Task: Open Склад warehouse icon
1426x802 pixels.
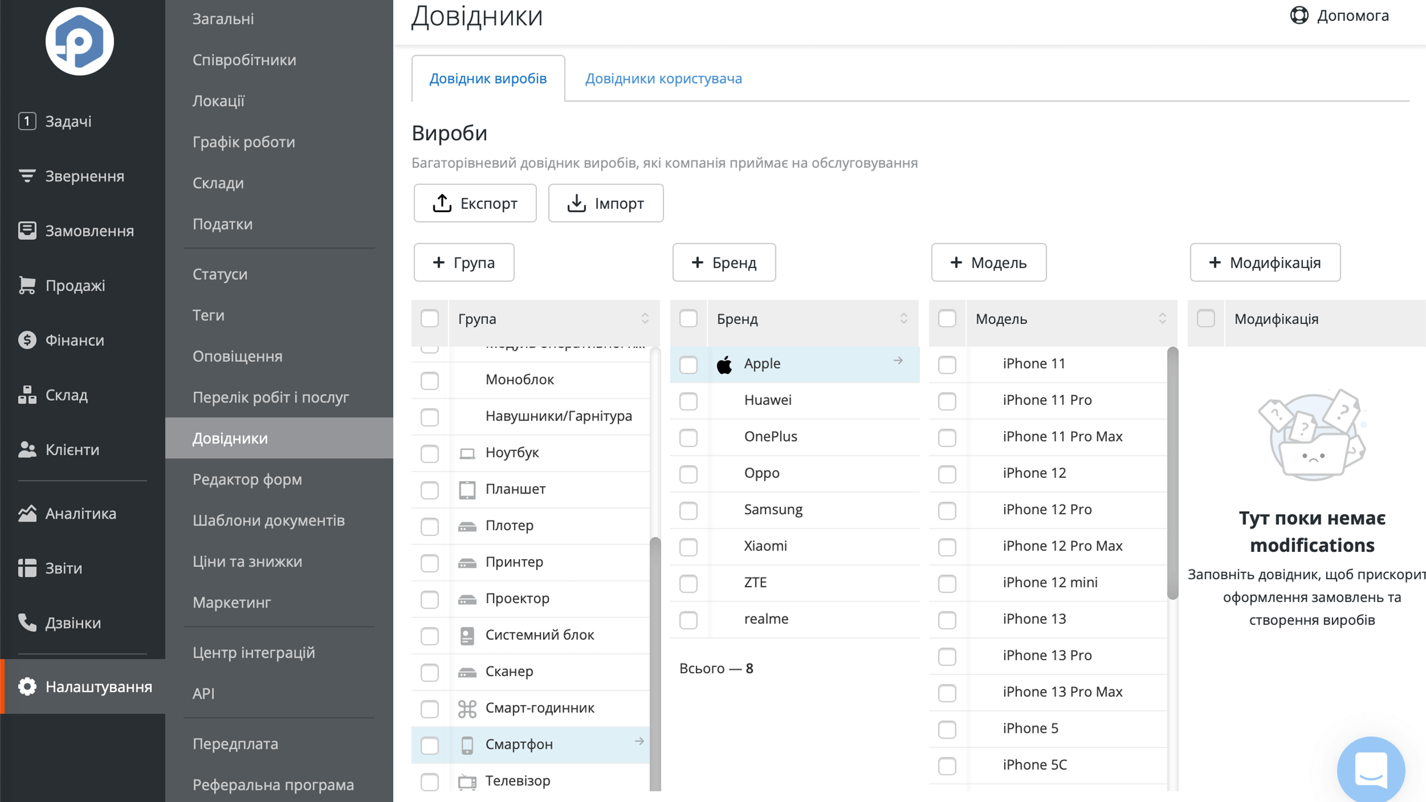Action: tap(27, 394)
